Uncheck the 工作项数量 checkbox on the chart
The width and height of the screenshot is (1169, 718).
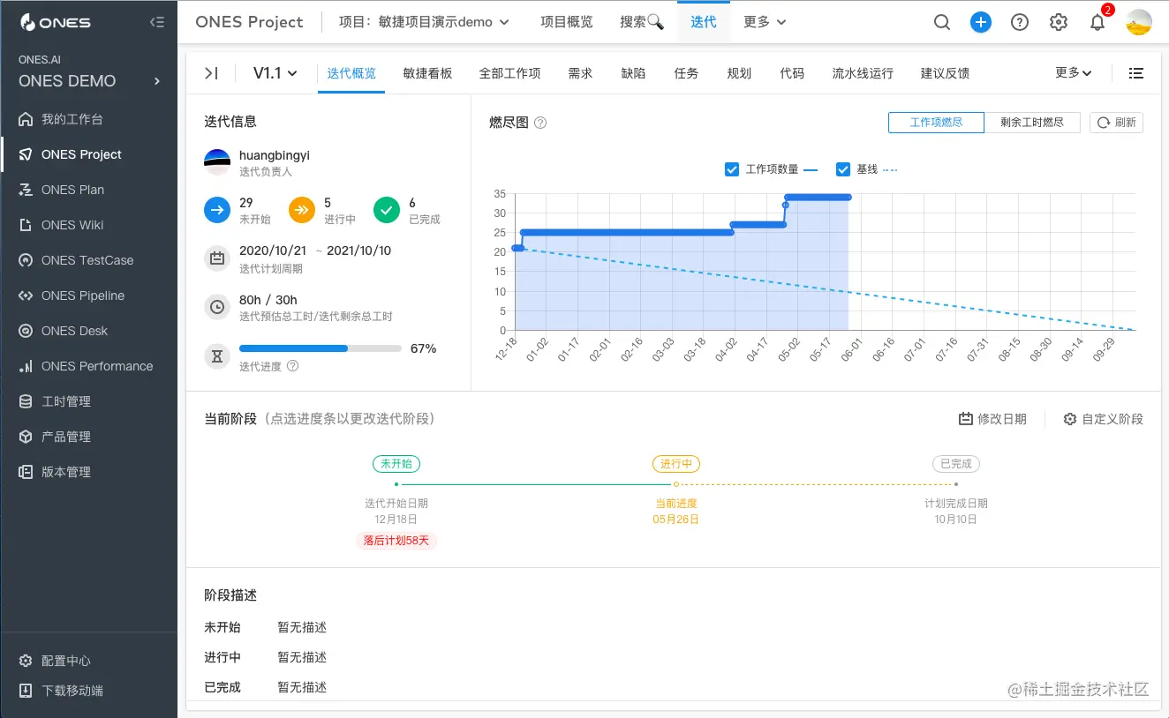[x=732, y=168]
